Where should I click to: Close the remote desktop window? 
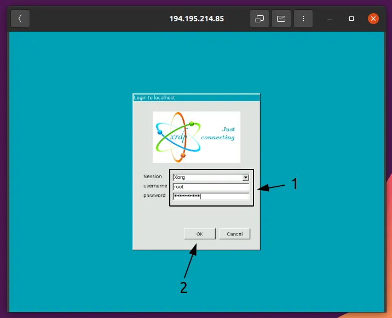tap(373, 19)
